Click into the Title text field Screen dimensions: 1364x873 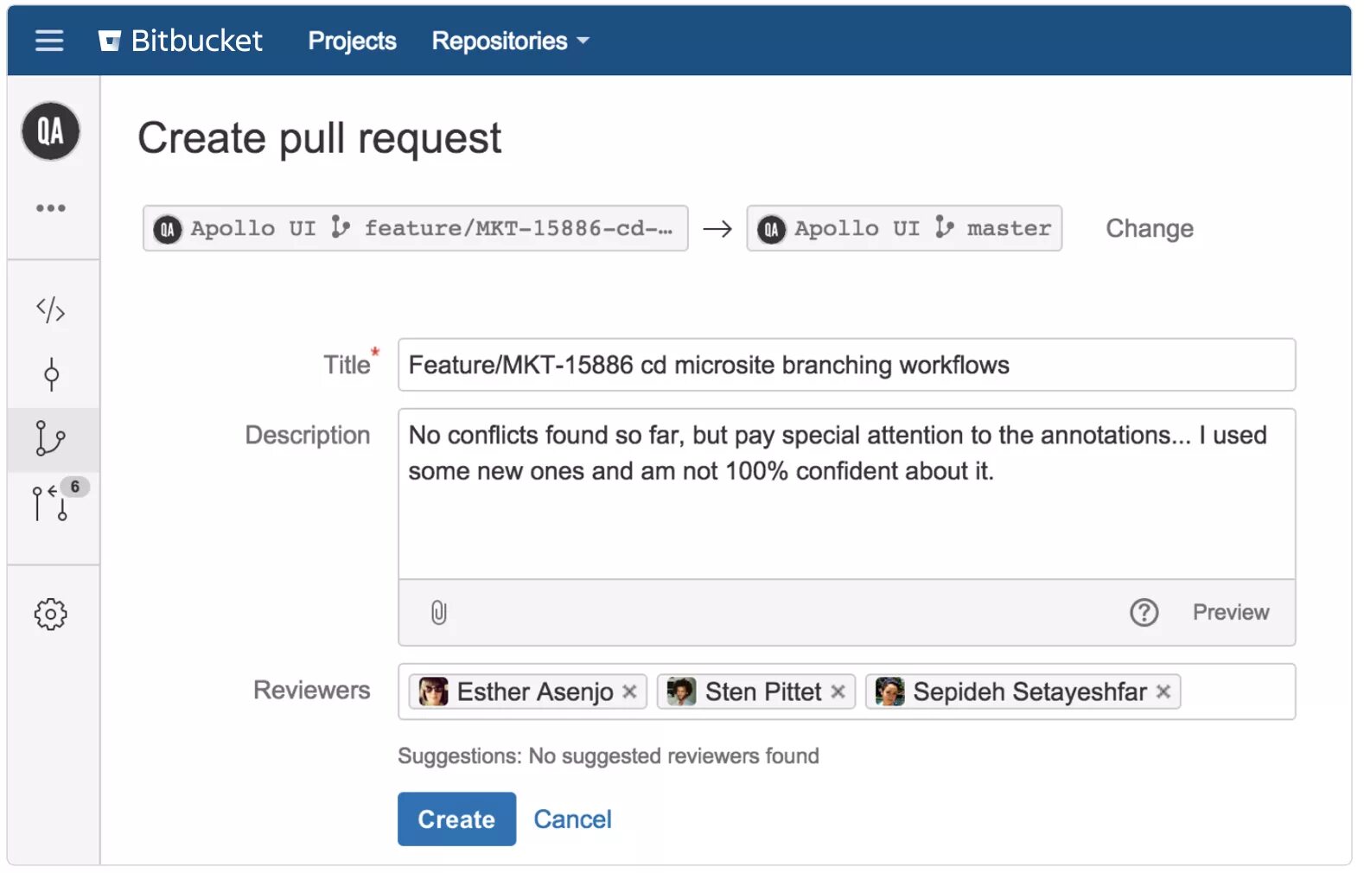point(845,365)
